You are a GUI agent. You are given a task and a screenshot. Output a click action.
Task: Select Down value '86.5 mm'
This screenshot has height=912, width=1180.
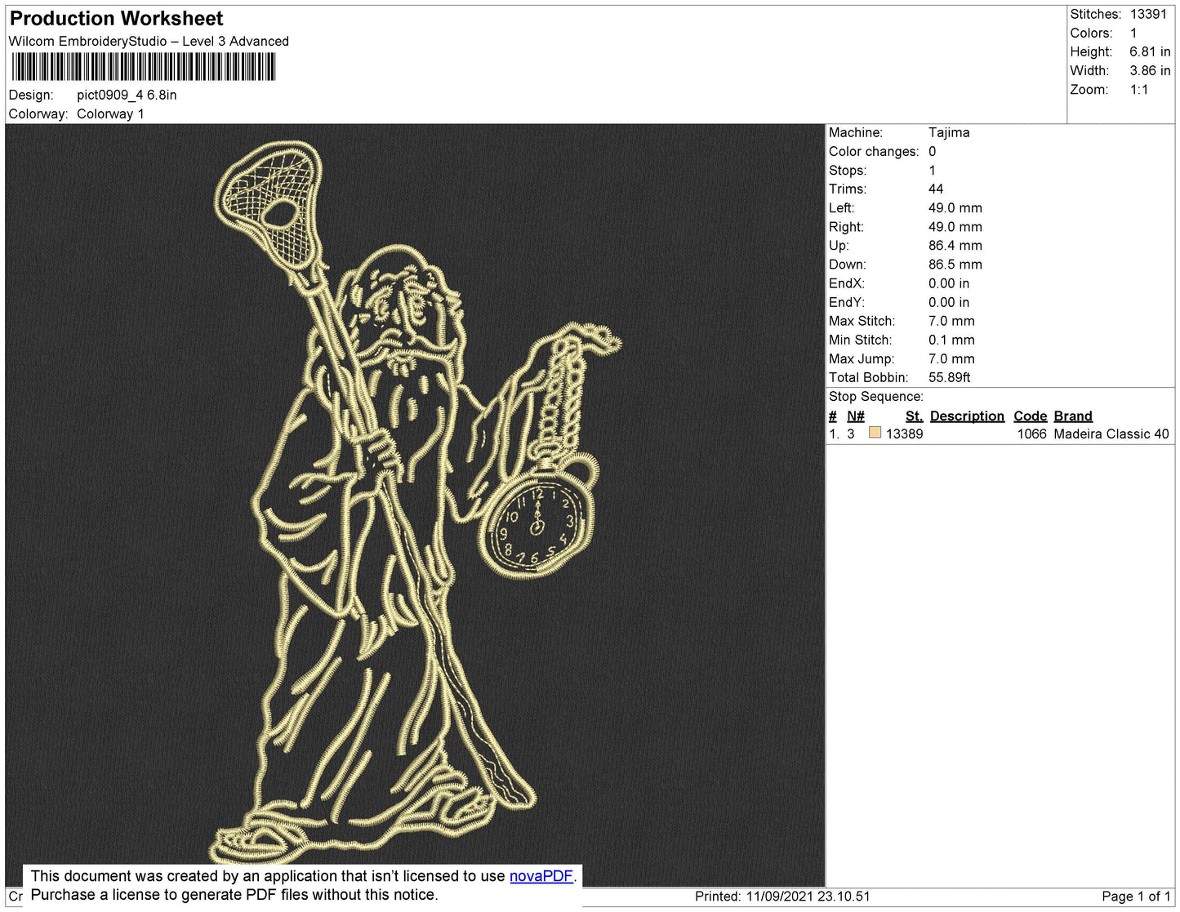[955, 264]
